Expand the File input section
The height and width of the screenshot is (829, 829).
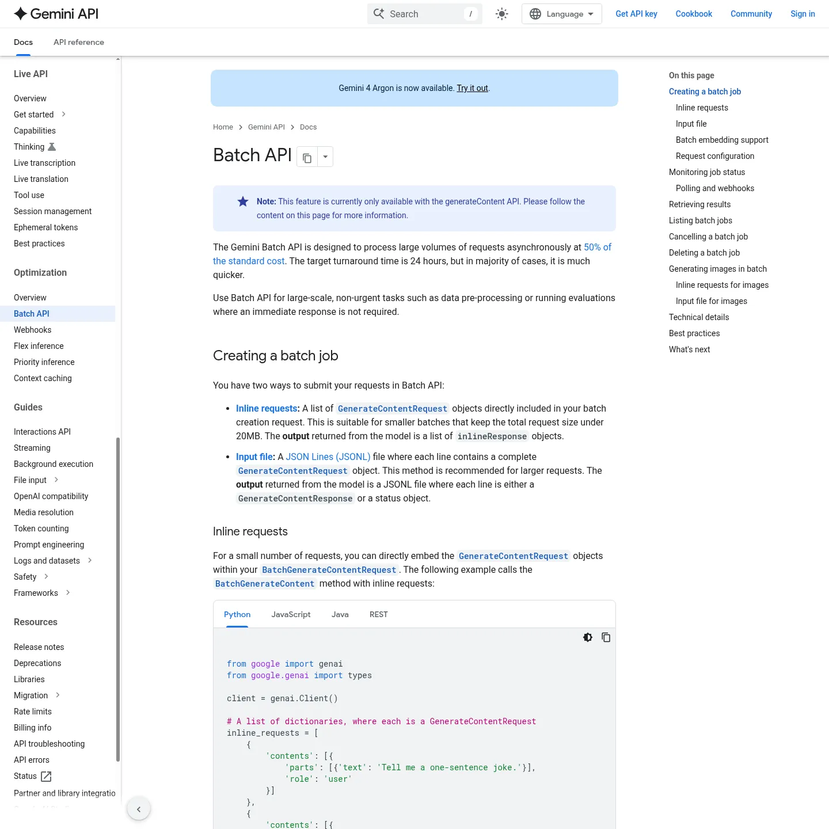[x=56, y=480]
